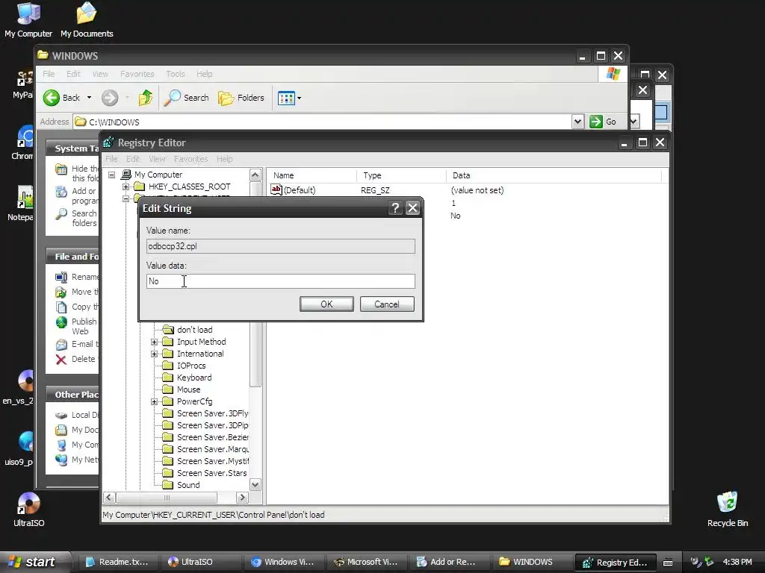
Task: Click the Publish to Web icon
Action: [x=61, y=322]
